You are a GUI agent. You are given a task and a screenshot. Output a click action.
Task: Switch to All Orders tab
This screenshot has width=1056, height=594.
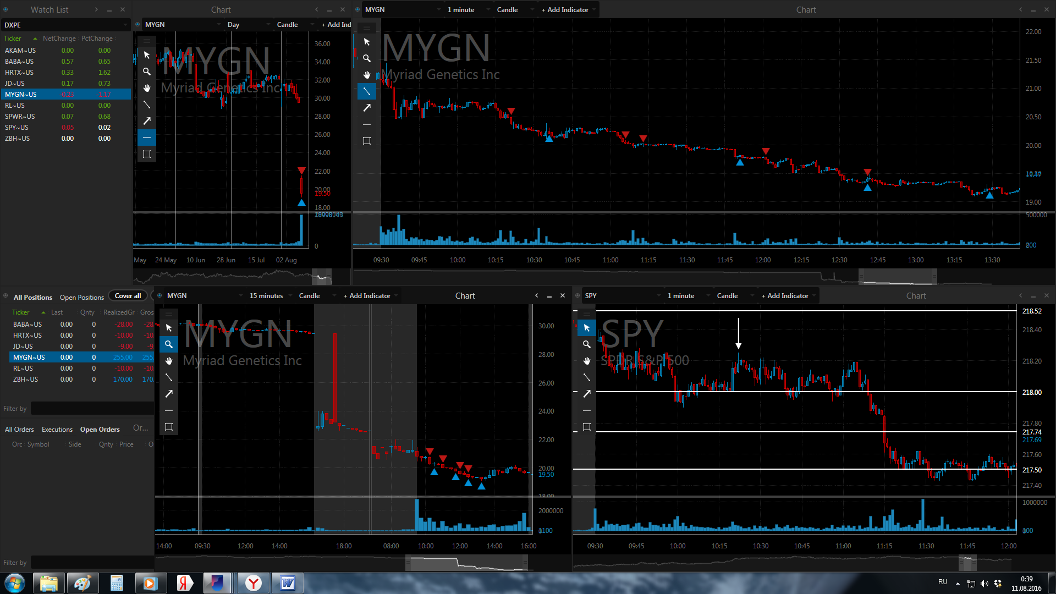19,429
